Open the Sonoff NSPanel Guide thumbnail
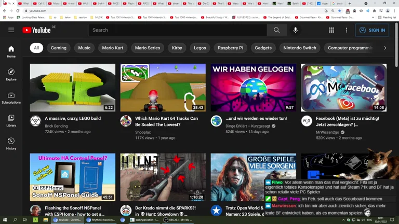Image resolution: width=399 pixels, height=224 pixels. pos(73,177)
